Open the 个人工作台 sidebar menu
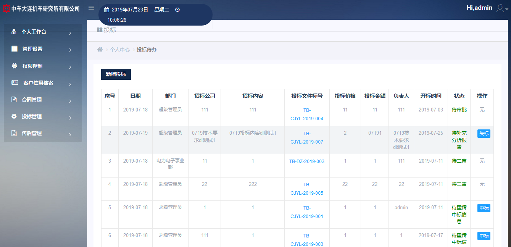Screen dimensions: 511x247 click(x=34, y=32)
